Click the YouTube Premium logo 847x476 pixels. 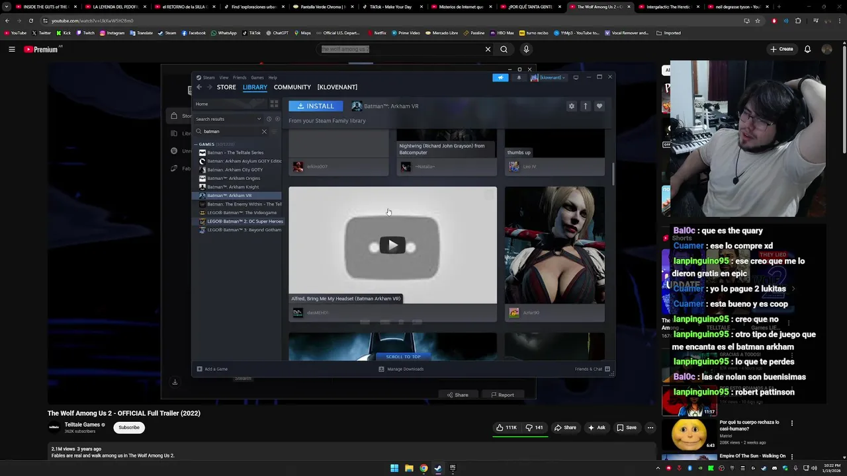tap(41, 49)
